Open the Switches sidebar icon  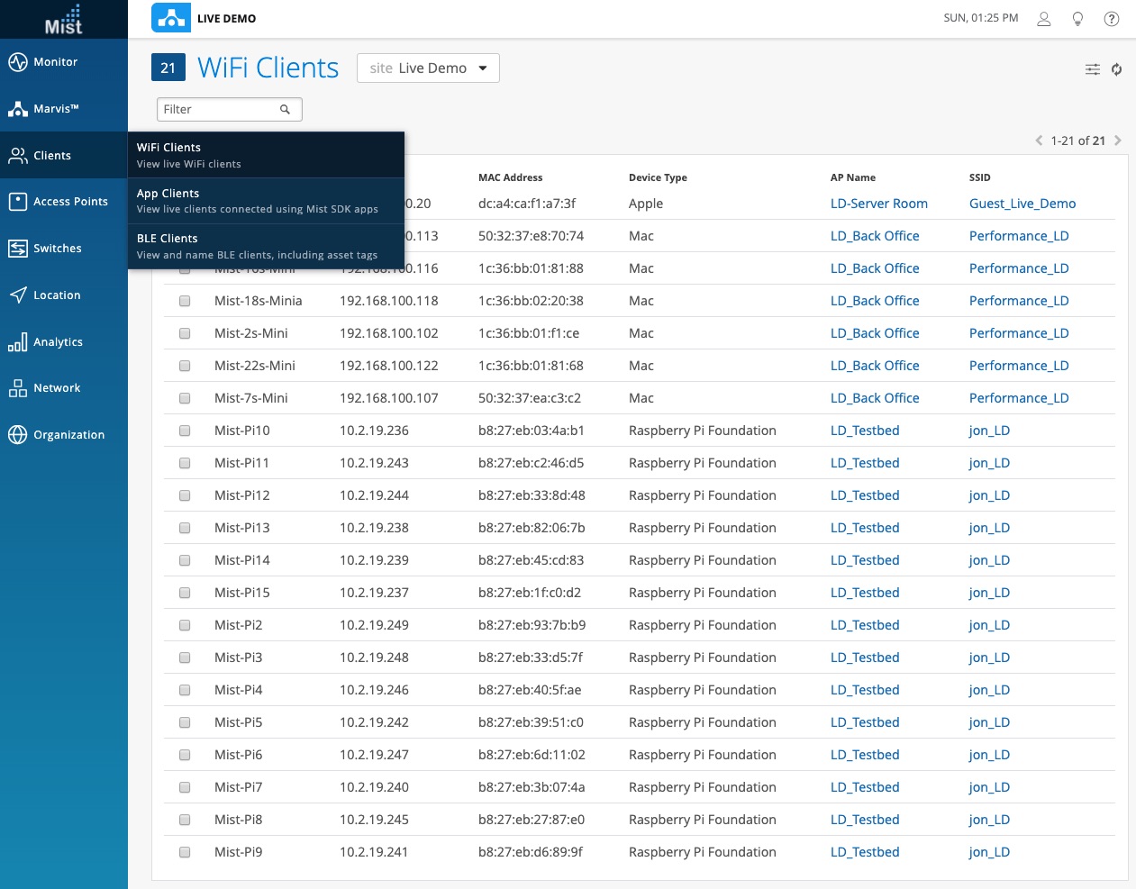click(x=18, y=249)
